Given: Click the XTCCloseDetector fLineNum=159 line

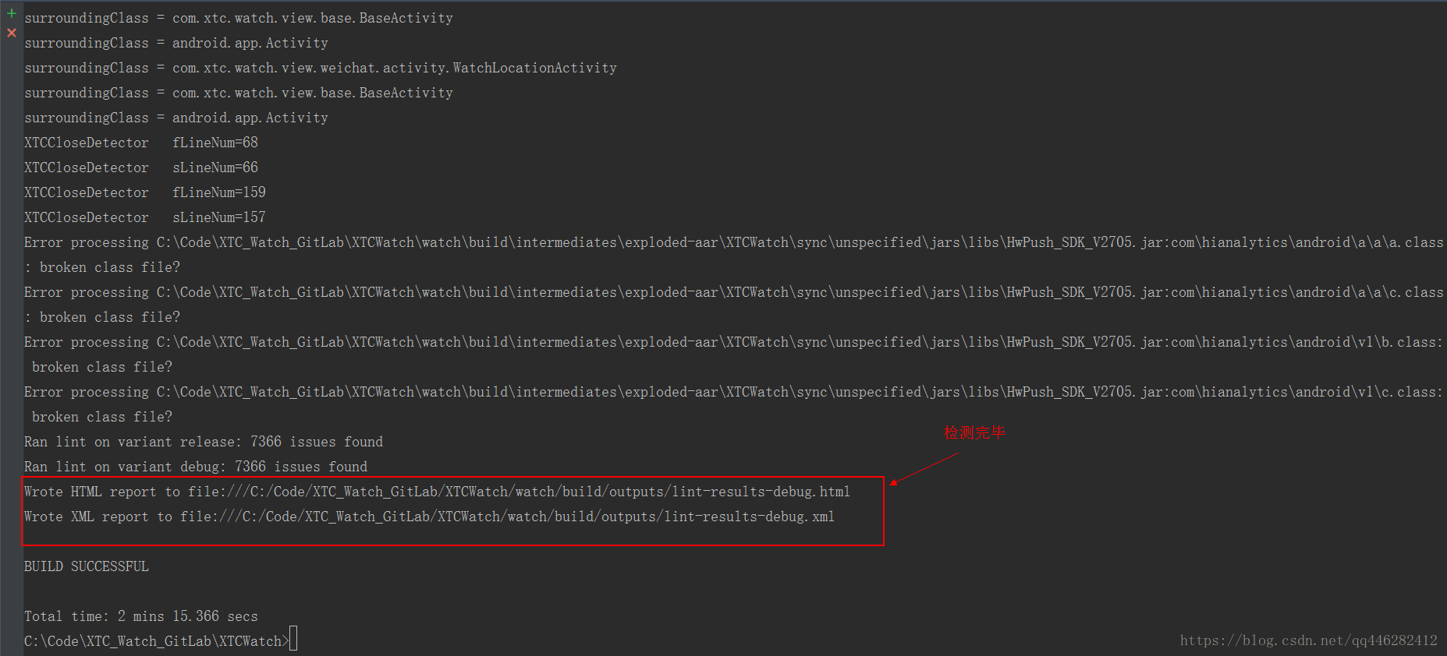Looking at the screenshot, I should 144,192.
